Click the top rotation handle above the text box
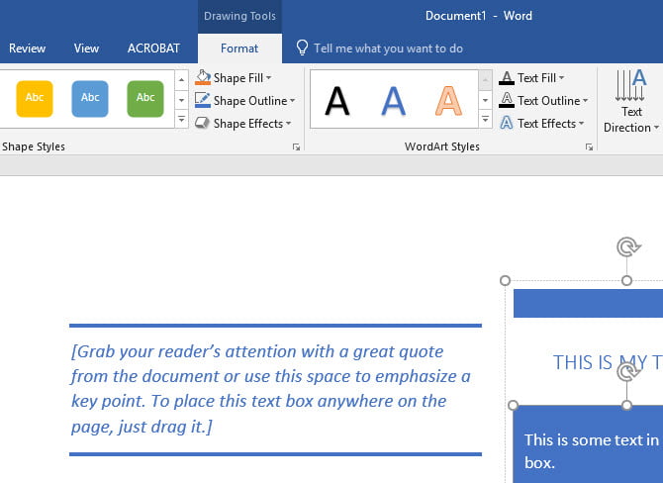663x483 pixels. (628, 246)
